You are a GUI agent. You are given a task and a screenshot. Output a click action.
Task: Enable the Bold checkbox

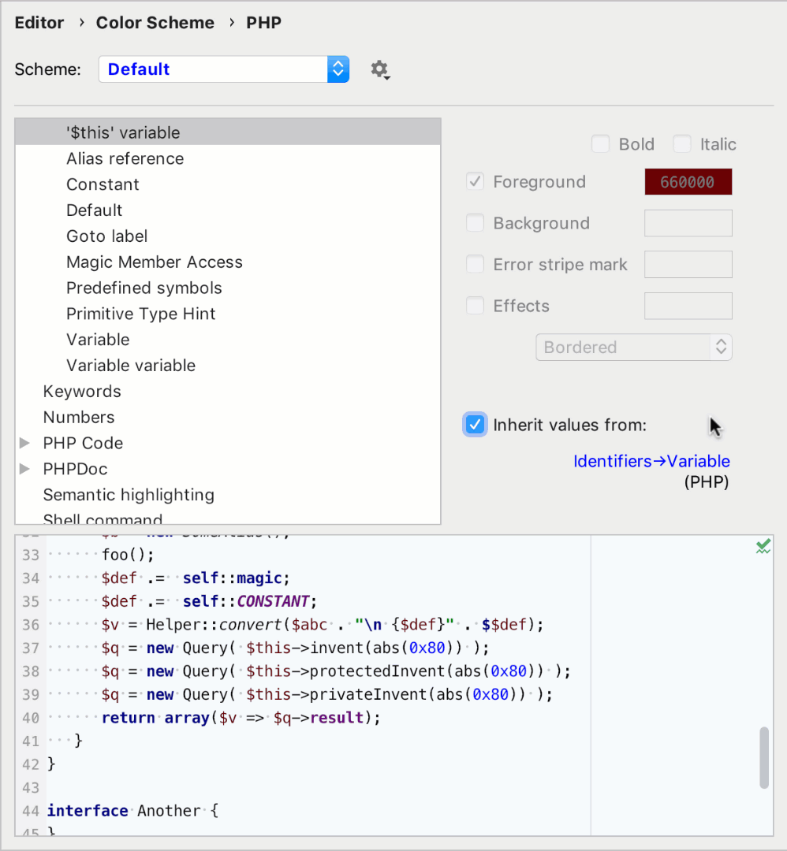coord(600,144)
